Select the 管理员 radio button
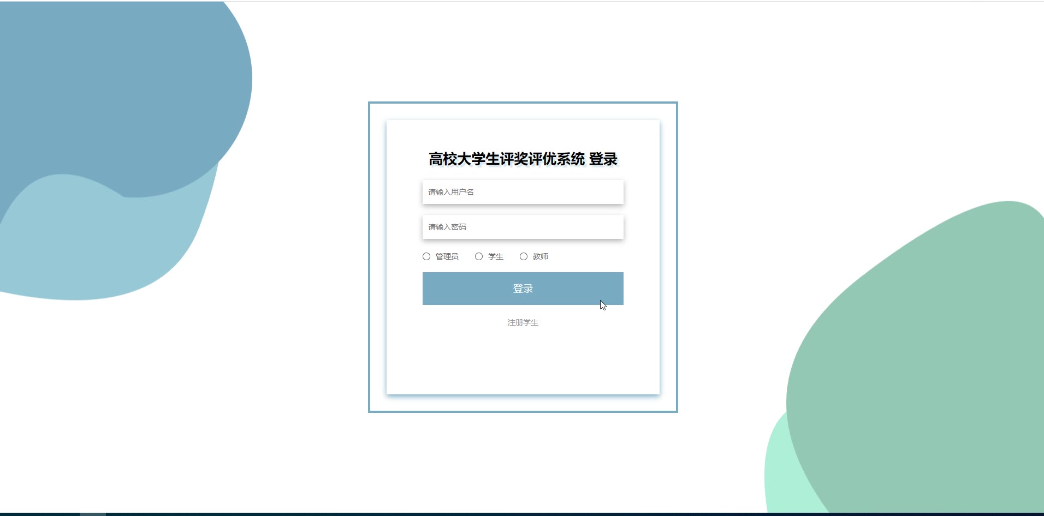Viewport: 1044px width, 516px height. (426, 256)
